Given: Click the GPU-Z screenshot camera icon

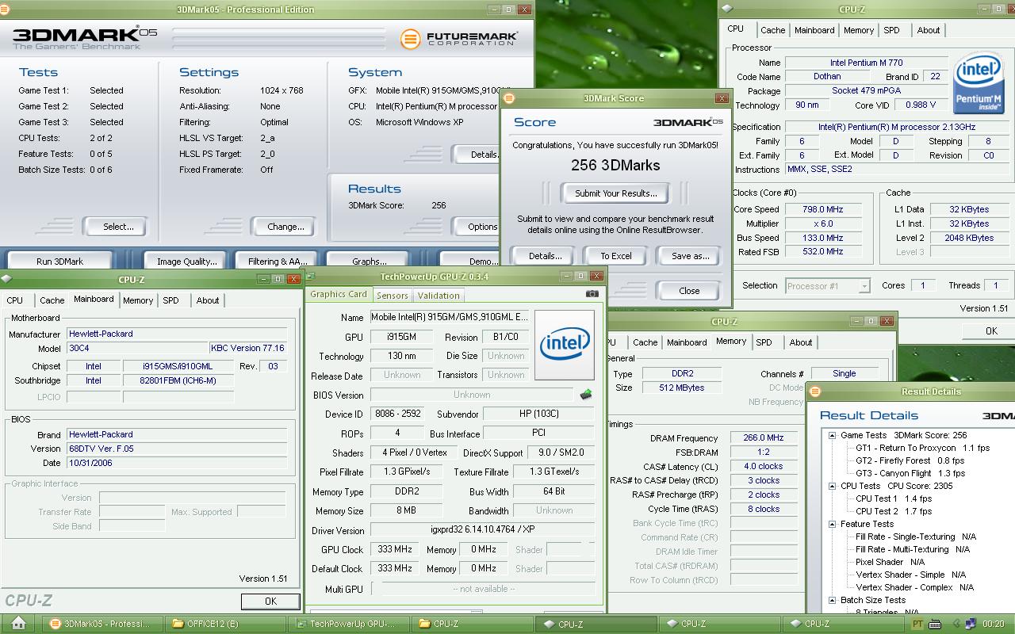Looking at the screenshot, I should [592, 293].
